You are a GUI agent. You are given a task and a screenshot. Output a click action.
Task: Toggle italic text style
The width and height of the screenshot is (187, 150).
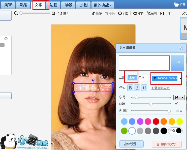[137, 88]
